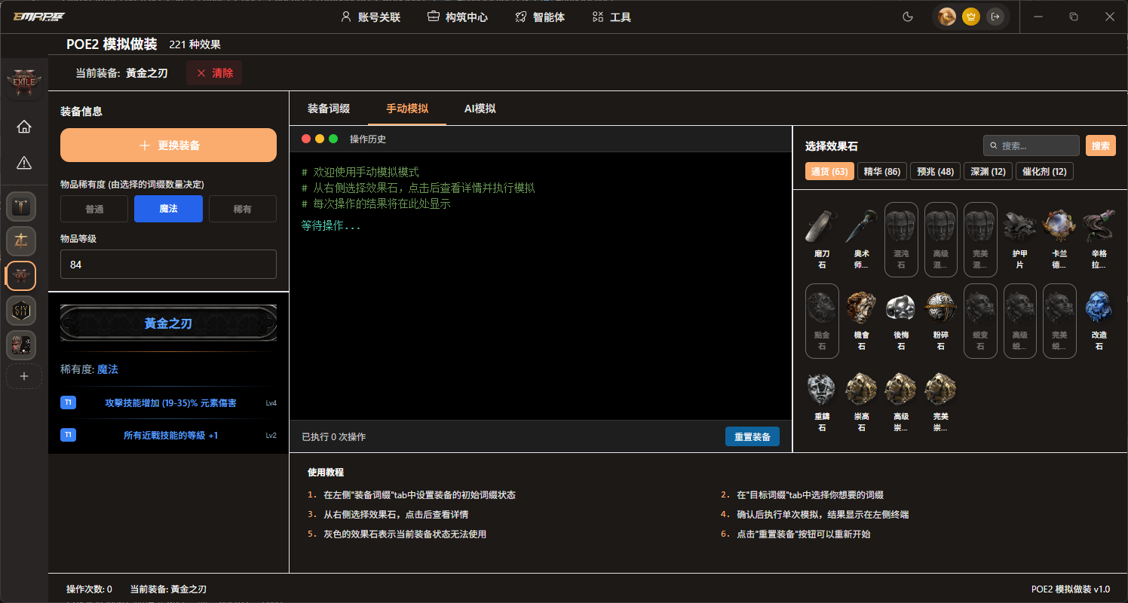Open the 构筑中心 top menu
1128x603 pixels.
[x=458, y=17]
